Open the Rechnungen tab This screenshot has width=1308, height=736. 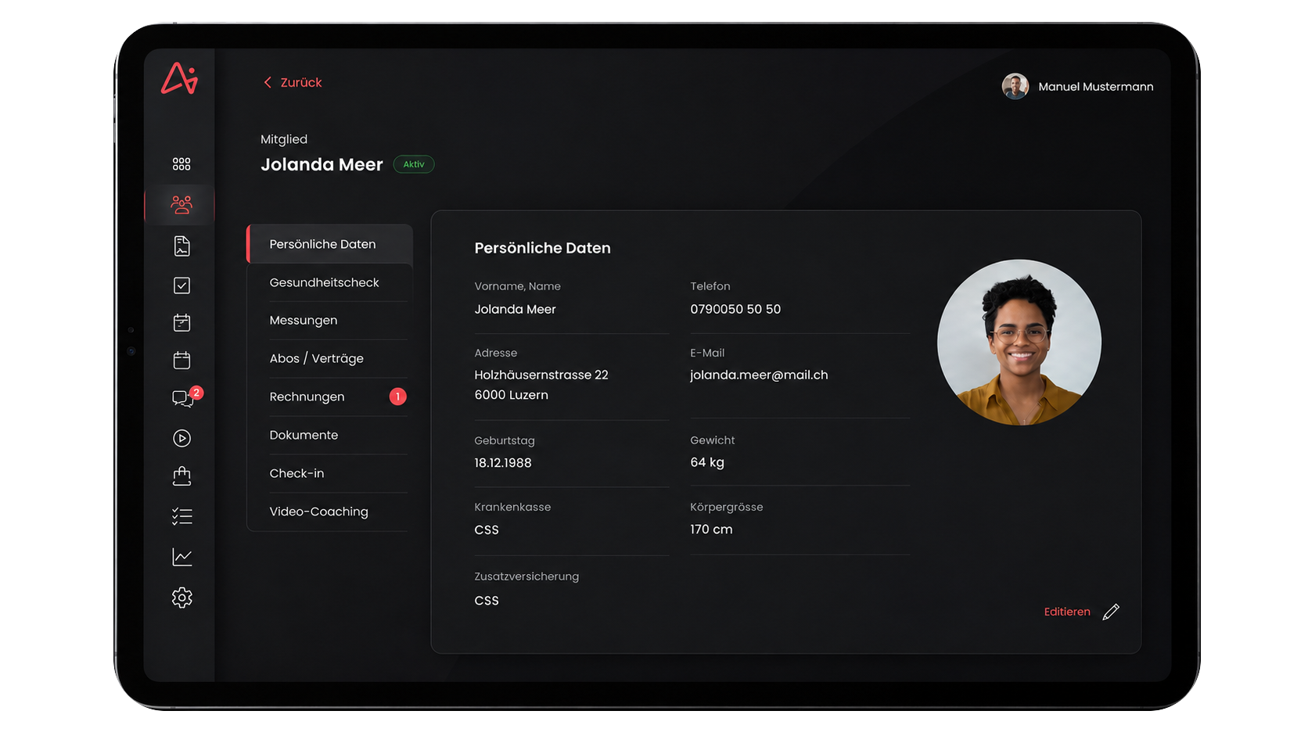pyautogui.click(x=329, y=397)
